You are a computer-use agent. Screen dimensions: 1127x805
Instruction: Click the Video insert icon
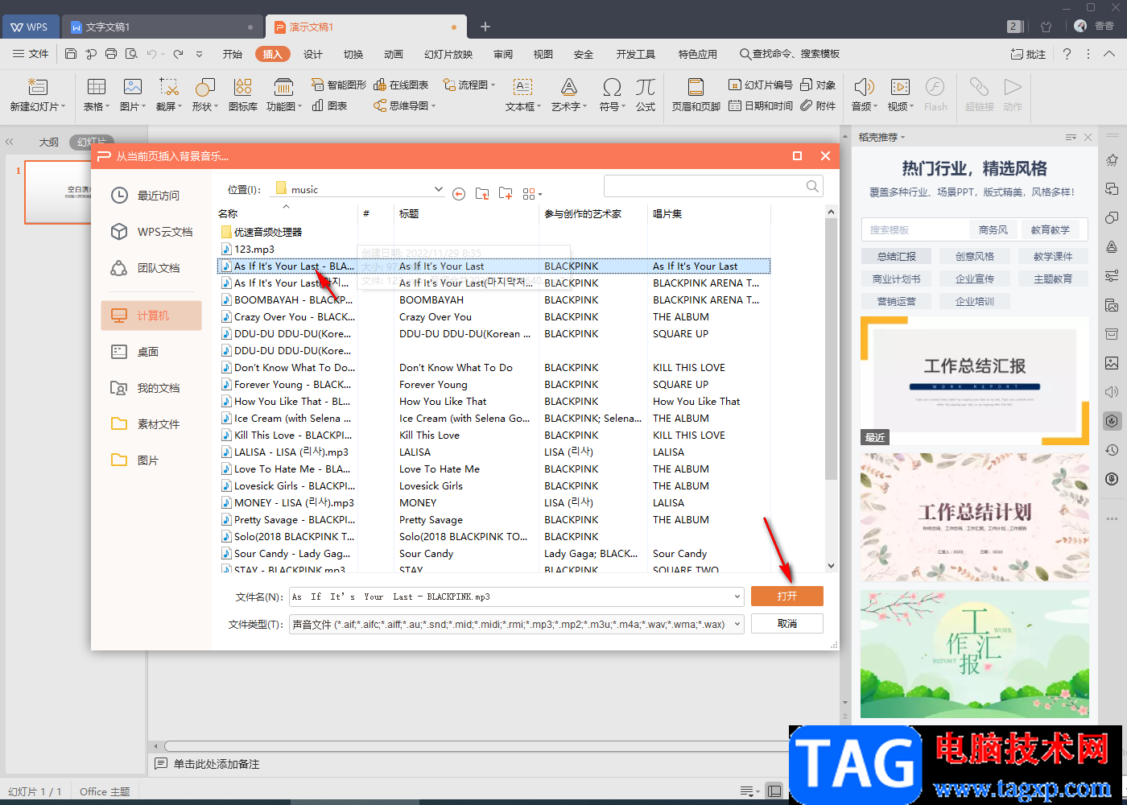900,87
